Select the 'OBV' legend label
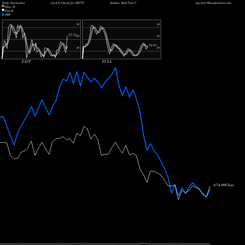 point(8,15)
